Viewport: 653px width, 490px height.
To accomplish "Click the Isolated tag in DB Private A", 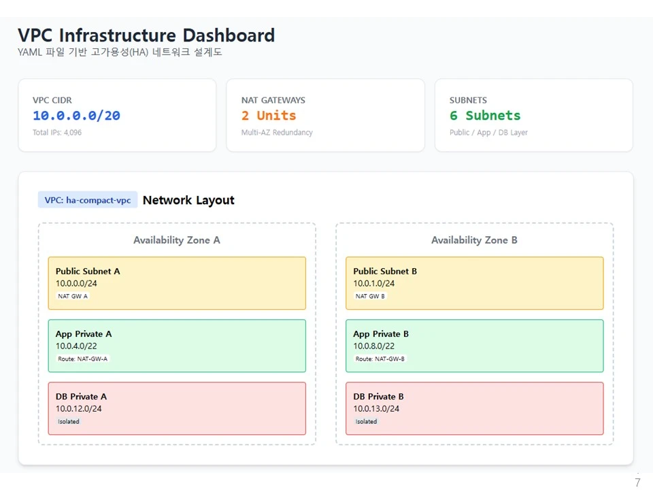I will (x=69, y=422).
